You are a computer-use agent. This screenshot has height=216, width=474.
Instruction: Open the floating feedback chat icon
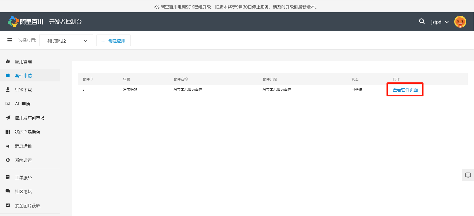pyautogui.click(x=468, y=175)
